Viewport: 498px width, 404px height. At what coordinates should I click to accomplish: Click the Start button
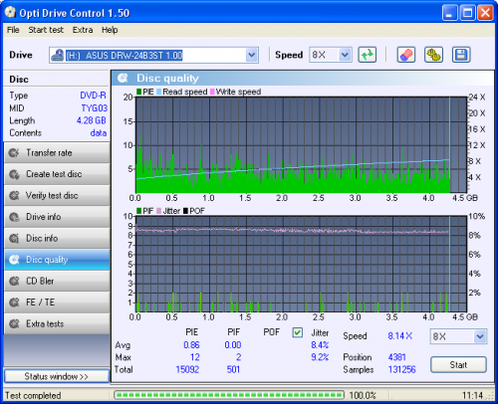pos(458,365)
